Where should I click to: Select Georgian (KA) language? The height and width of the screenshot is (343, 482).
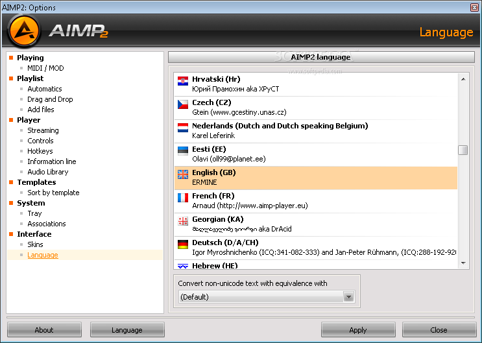[x=316, y=224]
